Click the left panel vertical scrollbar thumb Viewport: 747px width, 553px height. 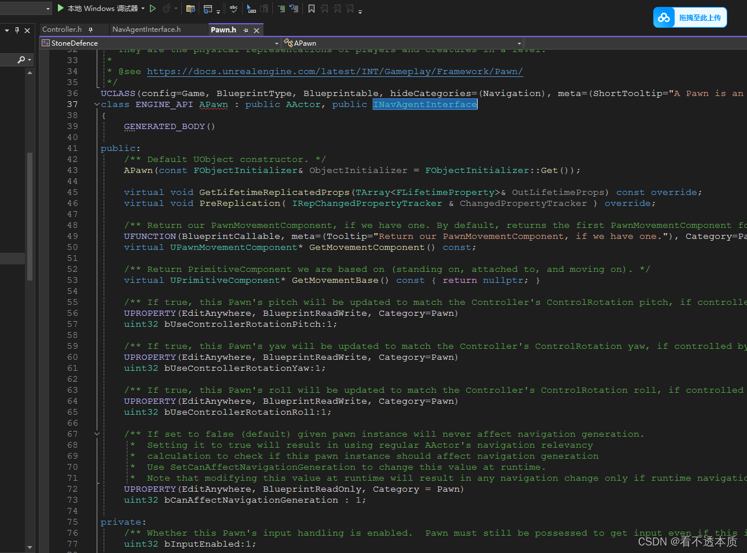click(30, 216)
